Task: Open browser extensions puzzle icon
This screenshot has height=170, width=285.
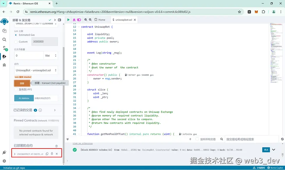Action: tap(263, 12)
